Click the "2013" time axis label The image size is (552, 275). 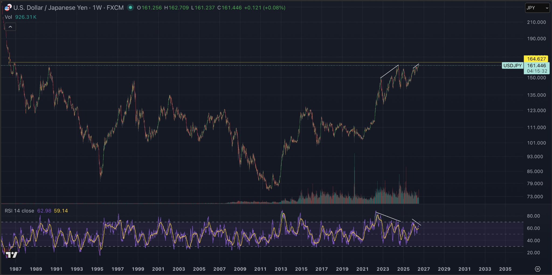coord(281,269)
